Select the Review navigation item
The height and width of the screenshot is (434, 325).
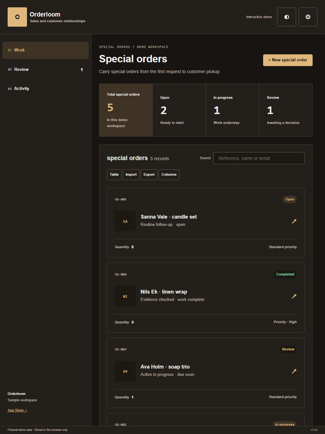[45, 69]
